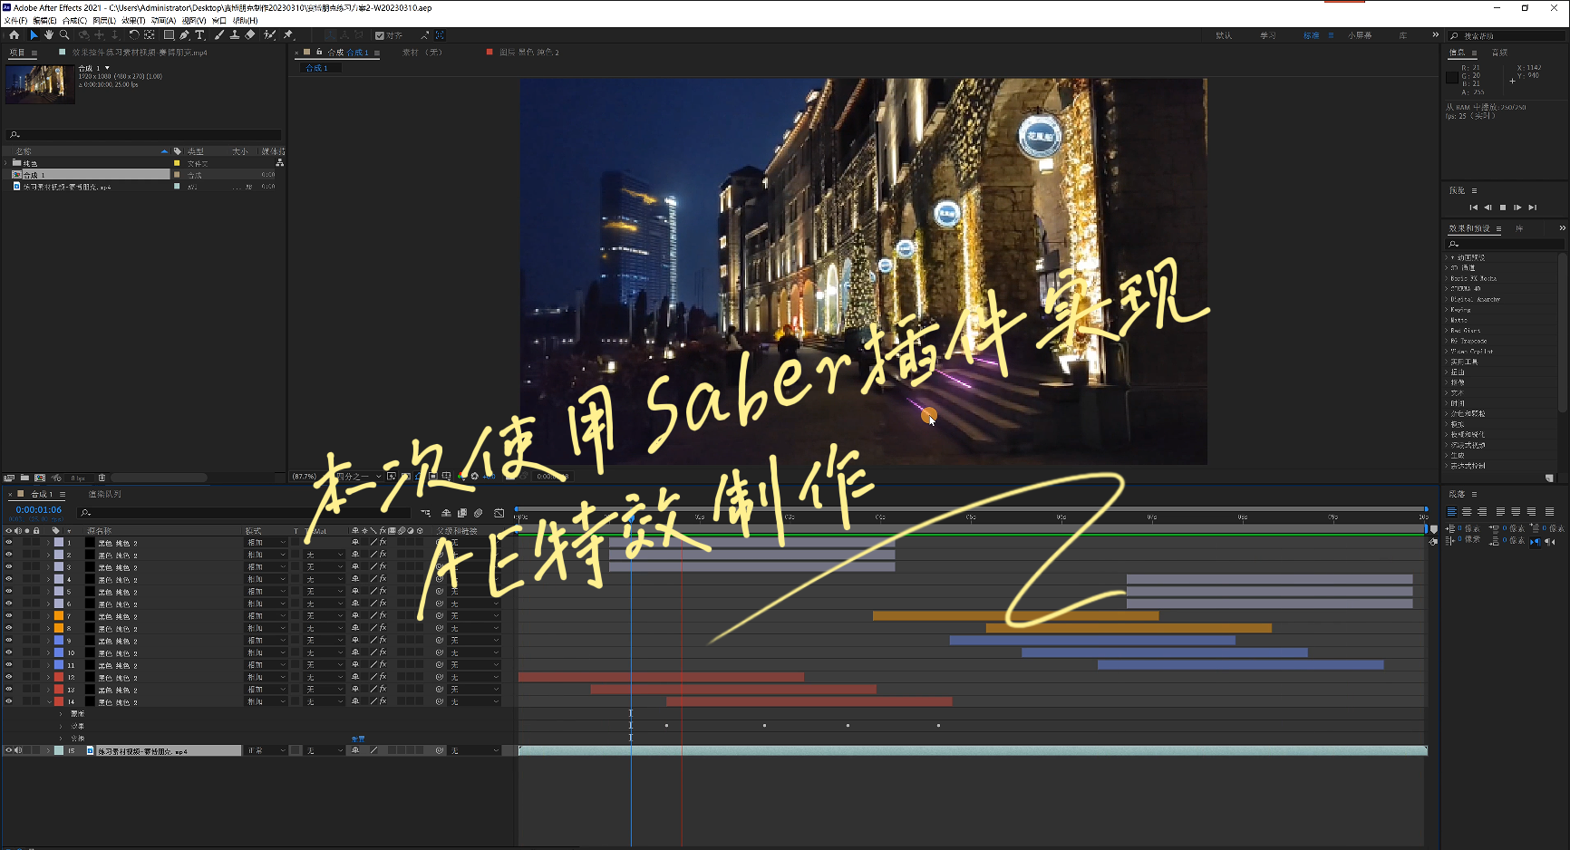
Task: Expand layer 10 properties triangle
Action: tap(49, 652)
